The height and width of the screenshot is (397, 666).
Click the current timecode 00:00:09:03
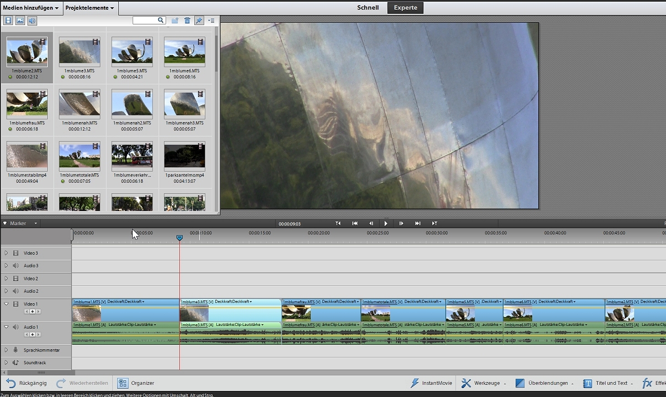pyautogui.click(x=289, y=224)
